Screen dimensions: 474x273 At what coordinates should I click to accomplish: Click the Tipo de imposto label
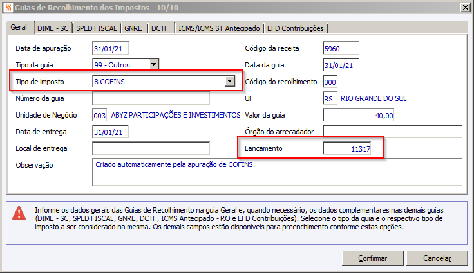click(39, 82)
